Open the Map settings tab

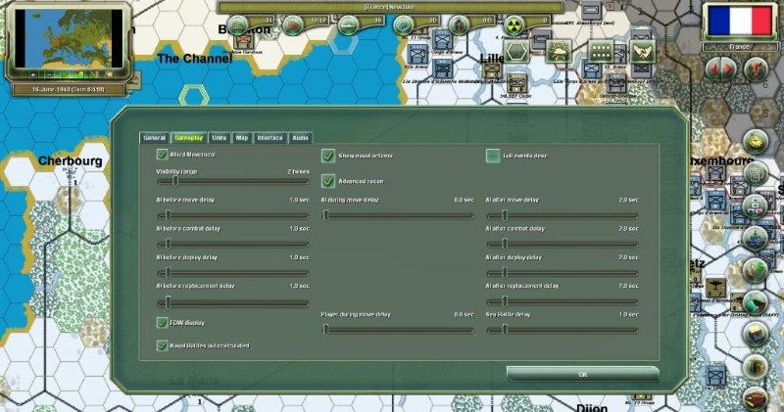(242, 138)
